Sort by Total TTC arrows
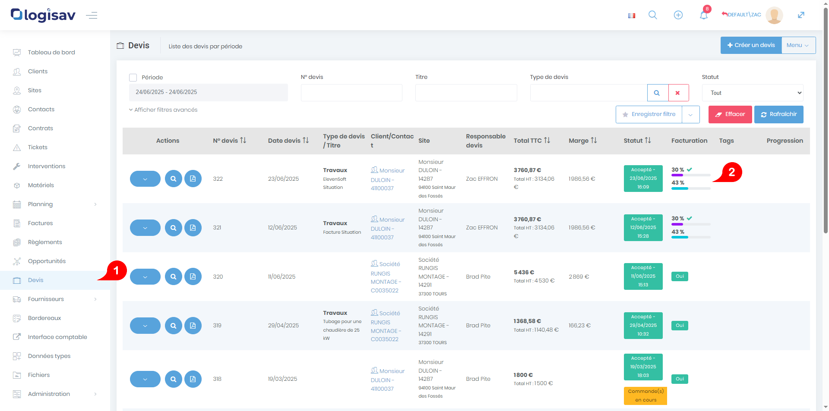Image resolution: width=829 pixels, height=411 pixels. [x=547, y=141]
